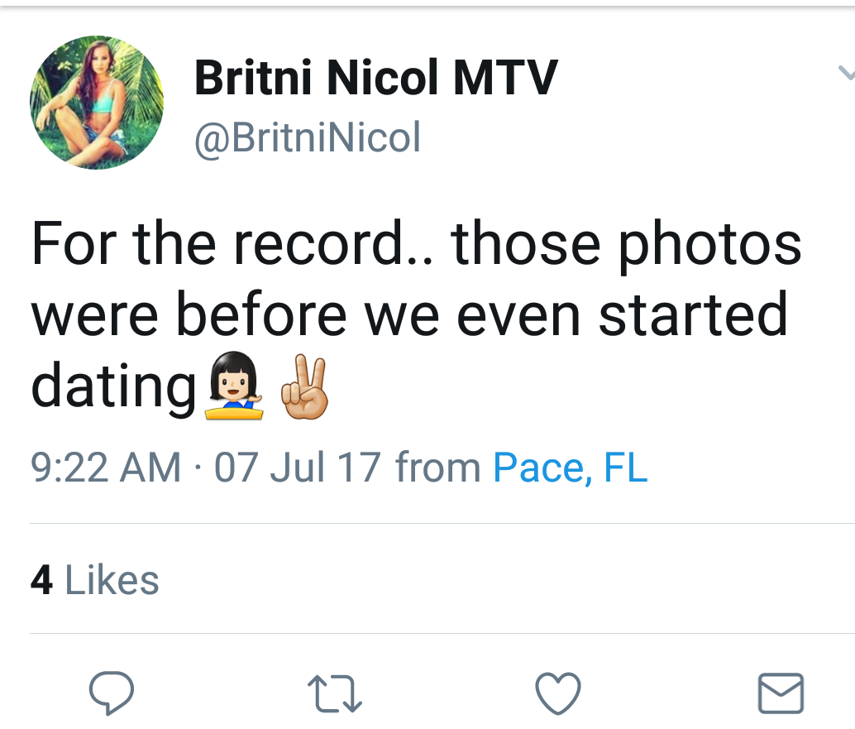
Task: Click the bold number 4 beside Likes
Action: pos(42,580)
